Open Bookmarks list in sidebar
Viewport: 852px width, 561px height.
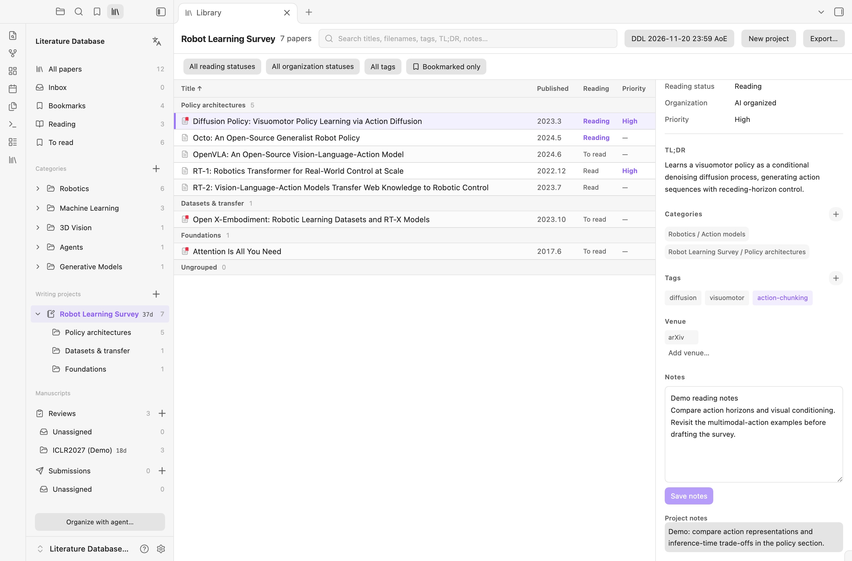(x=100, y=106)
